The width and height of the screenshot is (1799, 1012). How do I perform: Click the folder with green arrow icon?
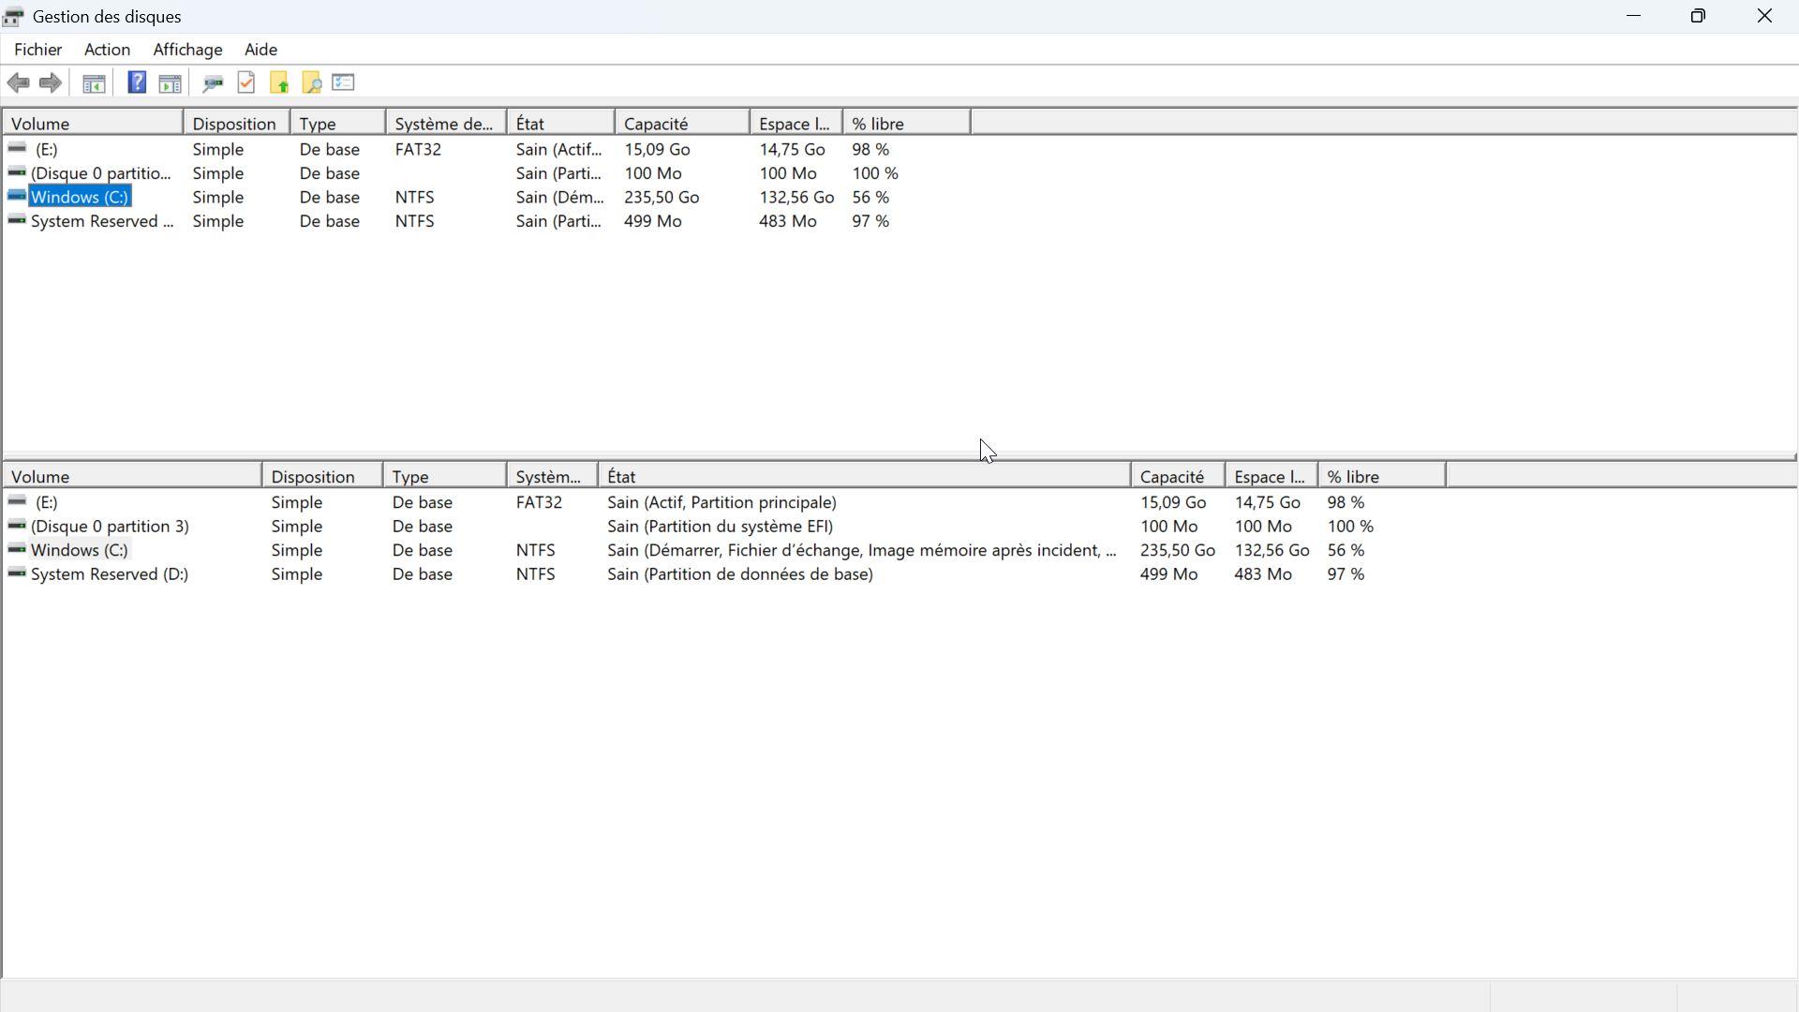[x=279, y=83]
